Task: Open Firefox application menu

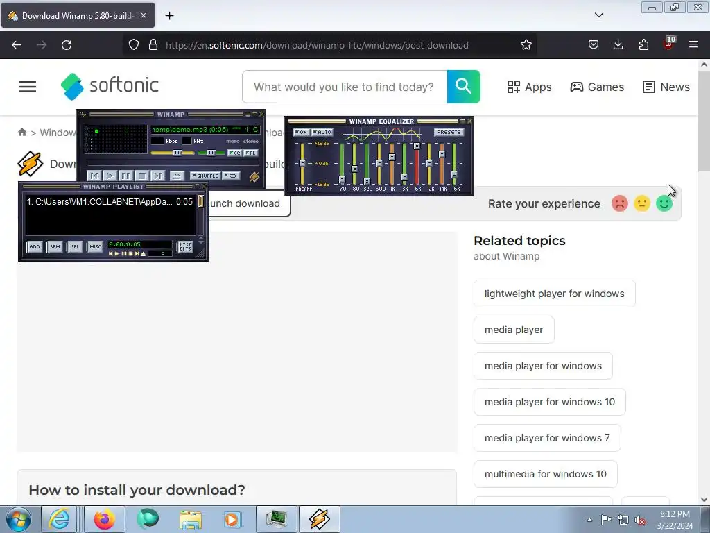Action: pyautogui.click(x=693, y=44)
